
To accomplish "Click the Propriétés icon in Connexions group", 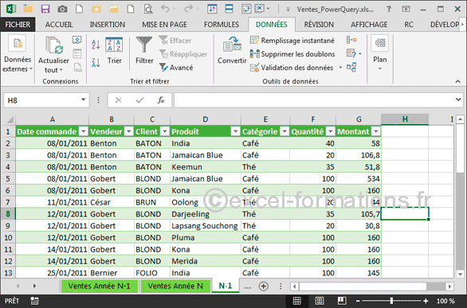I will 77,54.
